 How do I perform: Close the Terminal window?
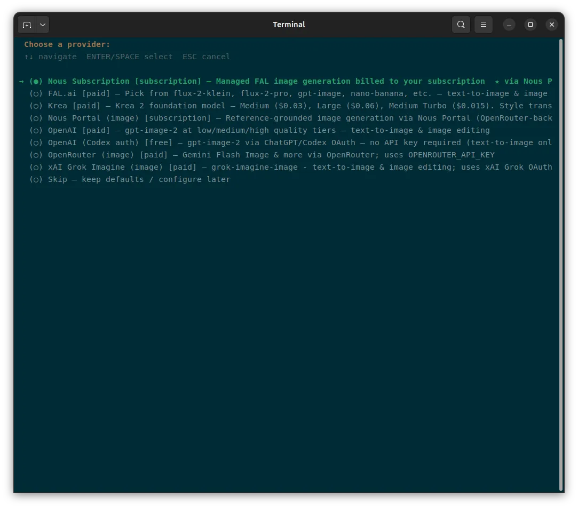click(x=552, y=25)
